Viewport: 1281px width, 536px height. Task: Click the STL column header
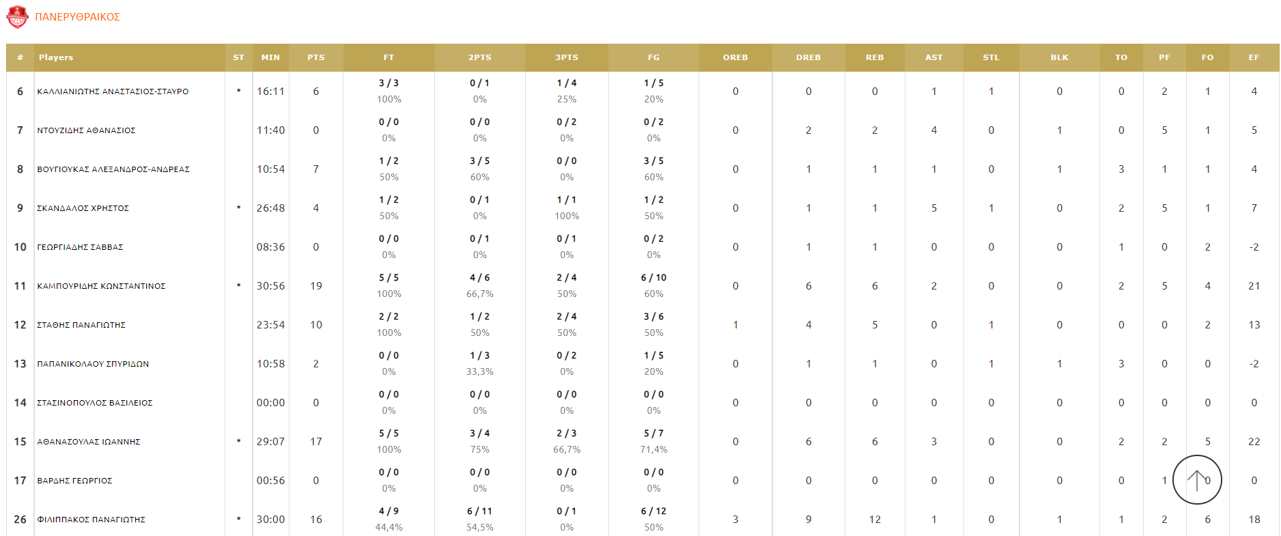(991, 57)
